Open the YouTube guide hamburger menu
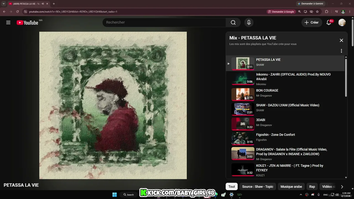 [x=8, y=23]
